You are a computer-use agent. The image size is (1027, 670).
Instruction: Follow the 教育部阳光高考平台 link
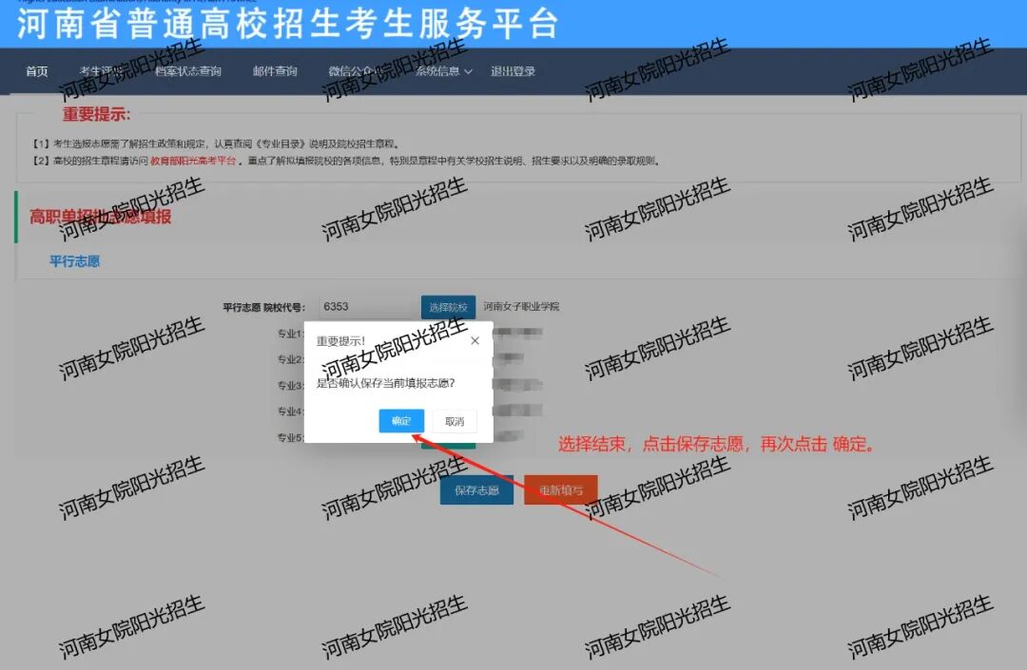[193, 161]
